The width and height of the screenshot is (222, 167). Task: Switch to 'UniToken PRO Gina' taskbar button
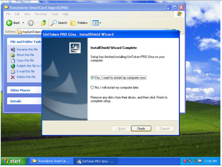(x=95, y=161)
